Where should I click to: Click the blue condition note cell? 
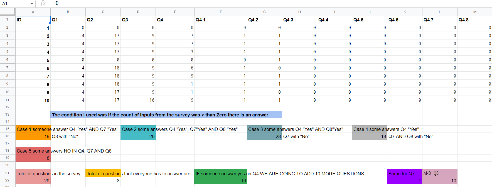point(166,115)
